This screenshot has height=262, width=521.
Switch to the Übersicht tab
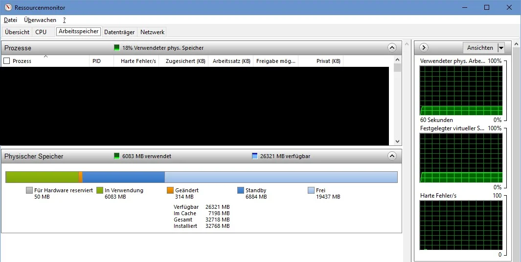pos(17,32)
